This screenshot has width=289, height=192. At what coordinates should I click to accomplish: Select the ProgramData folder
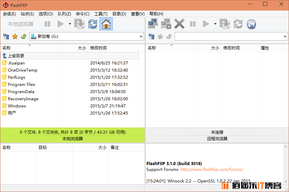pos(18,92)
